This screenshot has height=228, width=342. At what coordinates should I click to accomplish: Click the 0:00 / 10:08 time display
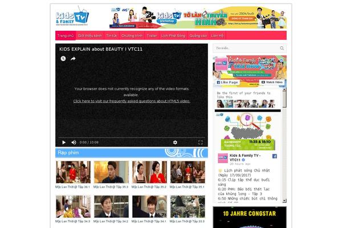click(89, 142)
